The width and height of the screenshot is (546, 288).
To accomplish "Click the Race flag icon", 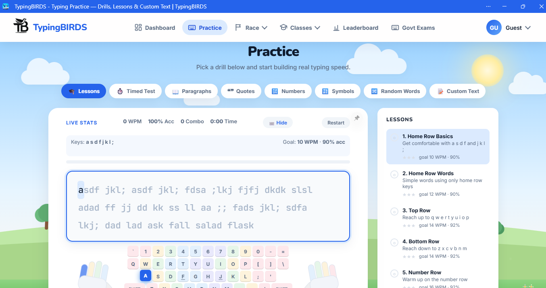I will coord(238,28).
